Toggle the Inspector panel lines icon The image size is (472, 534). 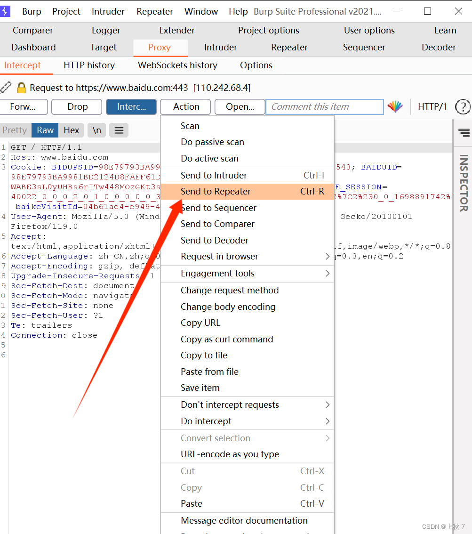point(464,132)
